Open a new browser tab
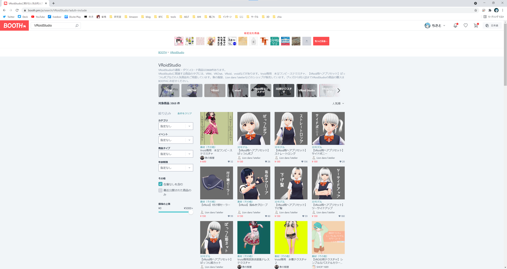Screen dimensions: 507x269 point(53,3)
